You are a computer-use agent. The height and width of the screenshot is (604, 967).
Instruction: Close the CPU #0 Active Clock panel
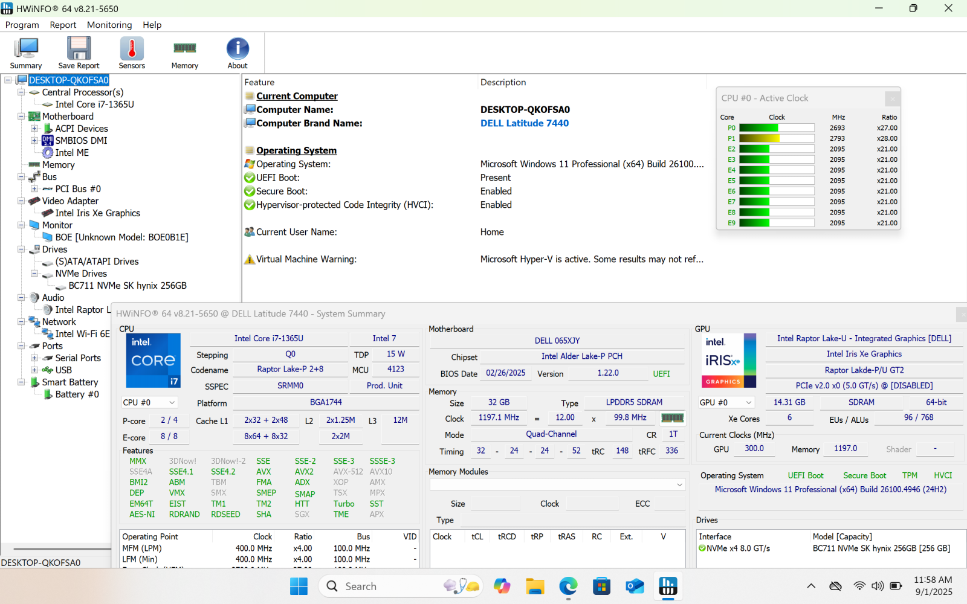[x=892, y=98]
